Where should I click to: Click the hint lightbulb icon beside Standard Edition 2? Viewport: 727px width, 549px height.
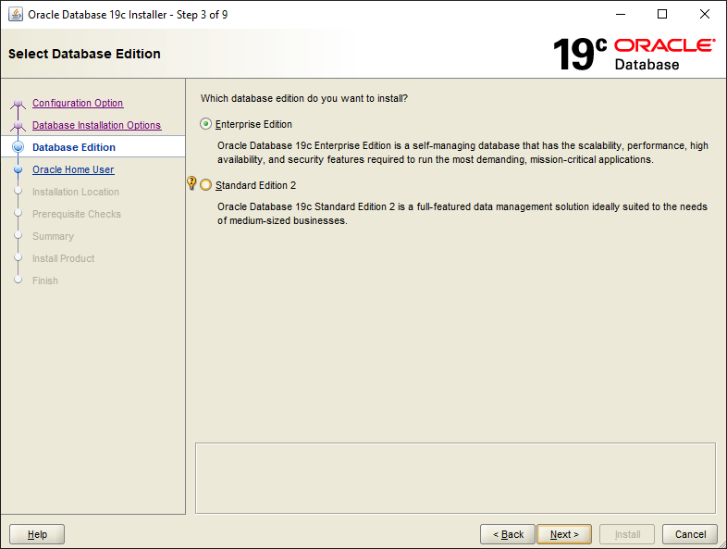tap(191, 182)
